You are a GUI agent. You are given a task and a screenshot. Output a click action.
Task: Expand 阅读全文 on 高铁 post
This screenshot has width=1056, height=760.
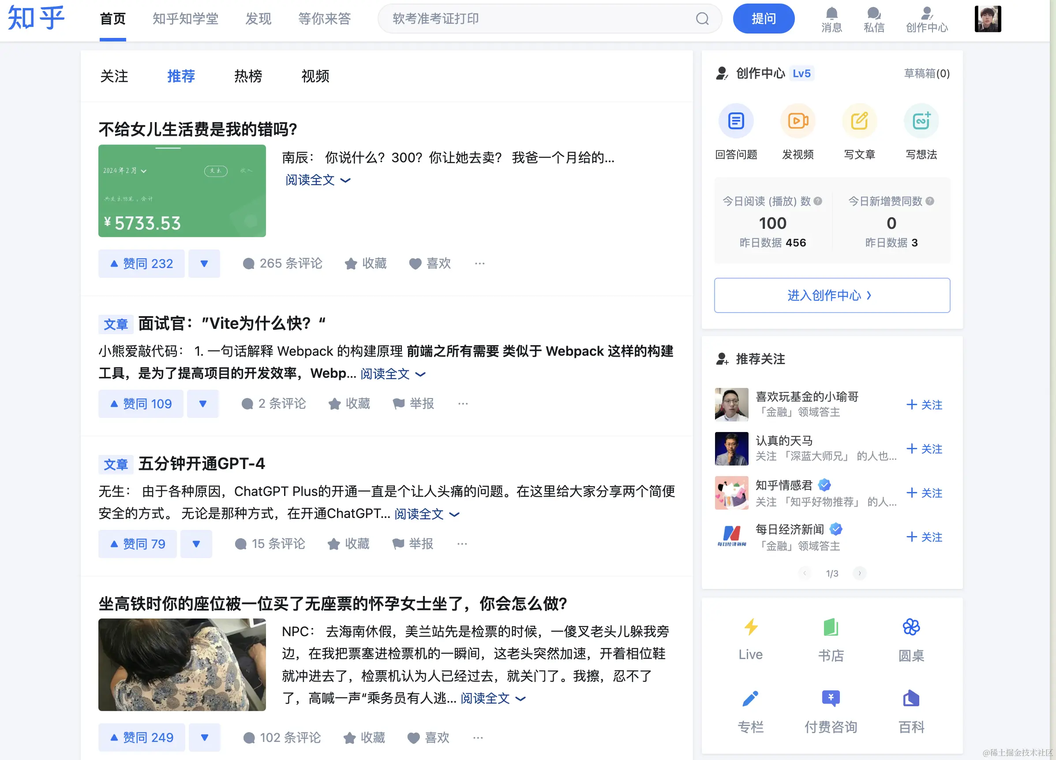493,698
